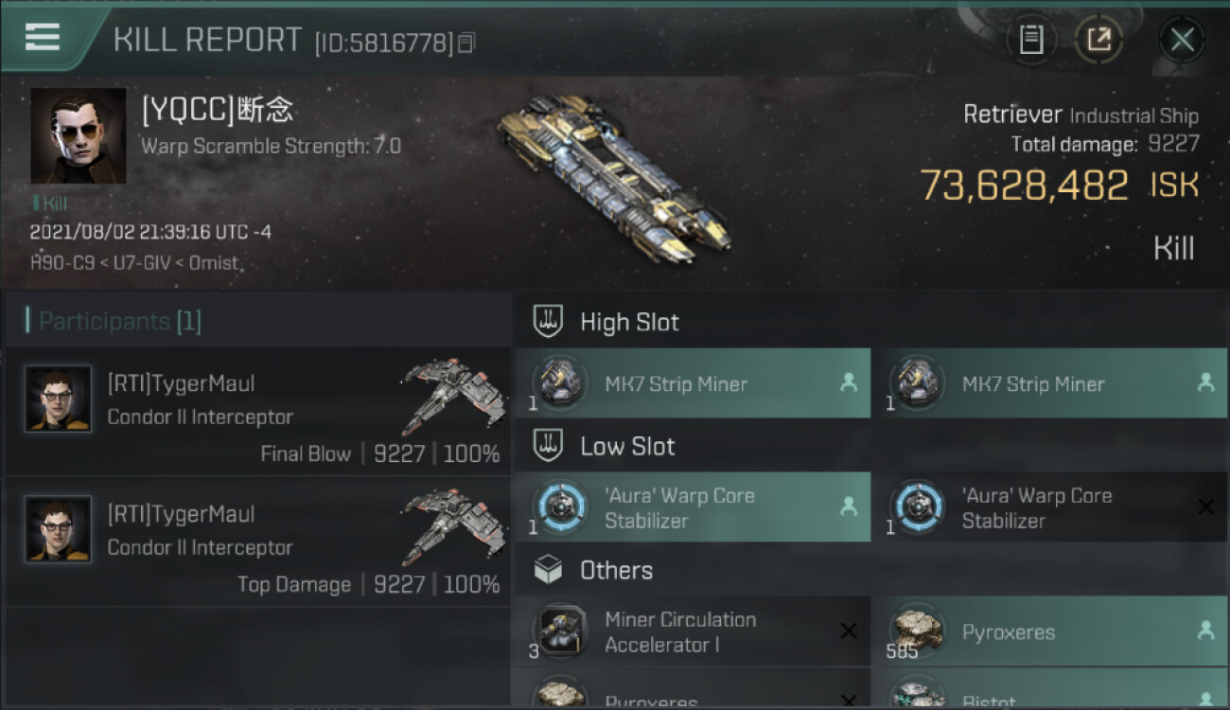
Task: Open the kill report notes clipboard icon
Action: [1031, 40]
